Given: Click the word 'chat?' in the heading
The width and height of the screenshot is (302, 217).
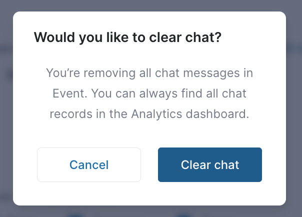Looking at the screenshot, I should [203, 37].
